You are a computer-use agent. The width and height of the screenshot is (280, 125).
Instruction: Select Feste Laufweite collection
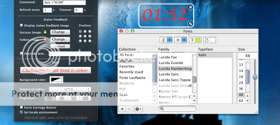pos(135,78)
